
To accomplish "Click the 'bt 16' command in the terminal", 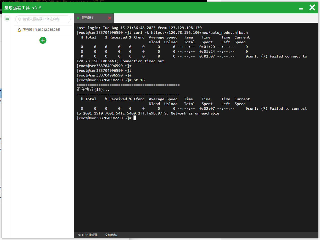I will (x=139, y=80).
